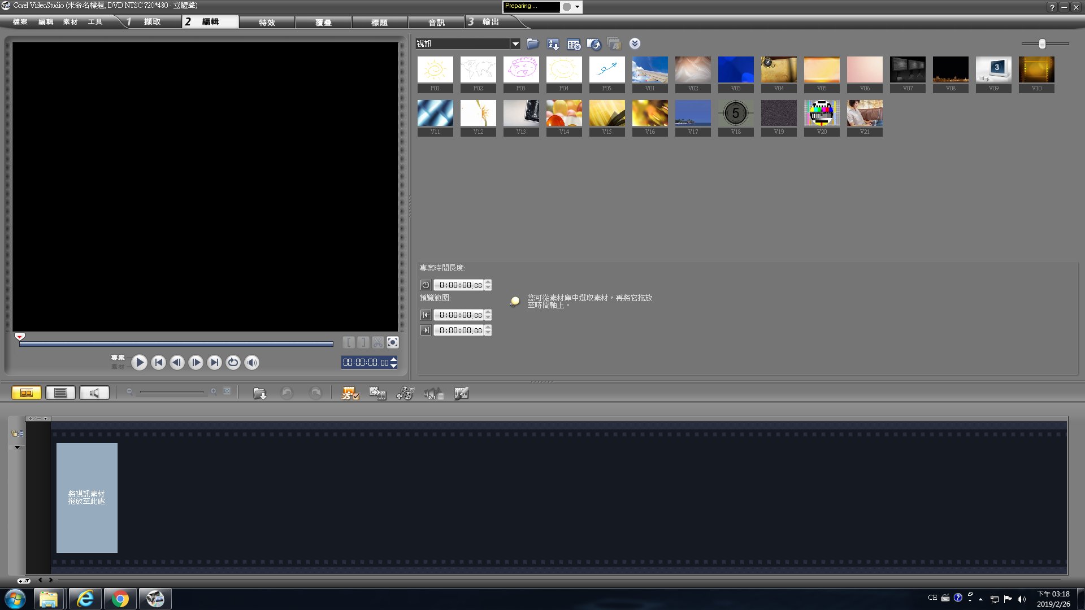Click the project duration stepper arrows
1085x610 pixels.
488,285
